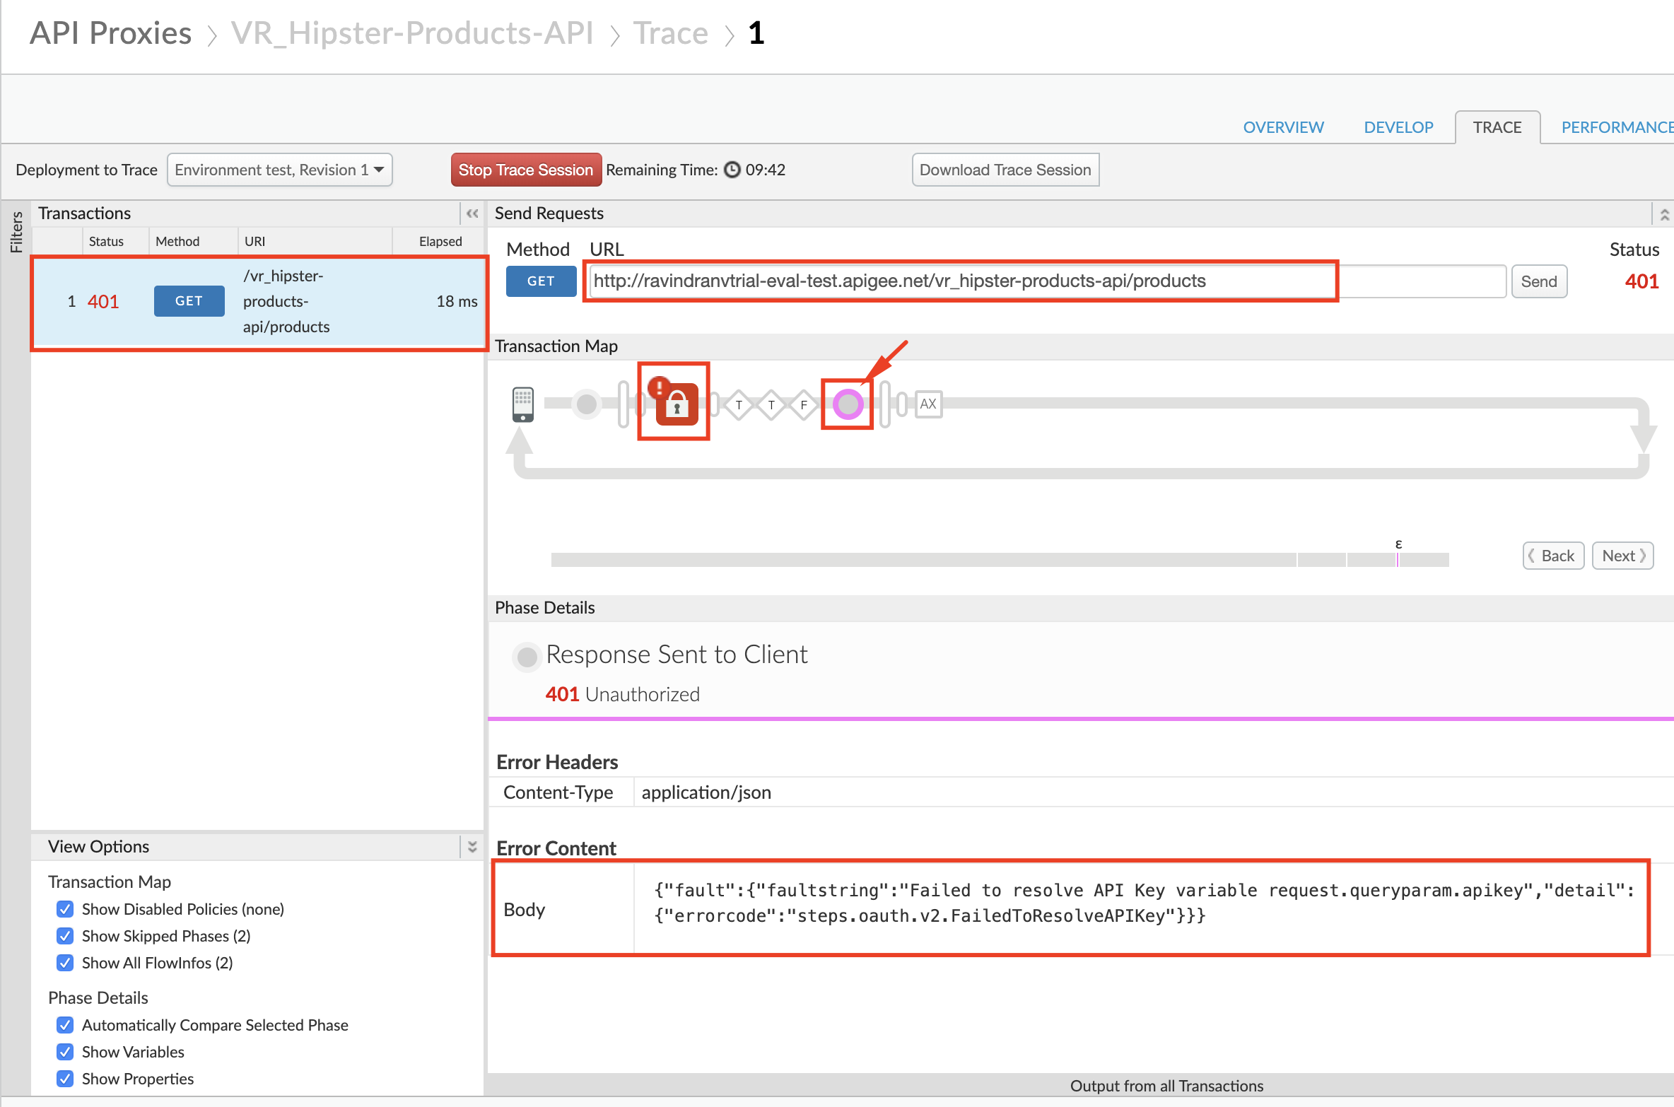Click the flow pill just left of AX
Image resolution: width=1674 pixels, height=1107 pixels.
(901, 404)
